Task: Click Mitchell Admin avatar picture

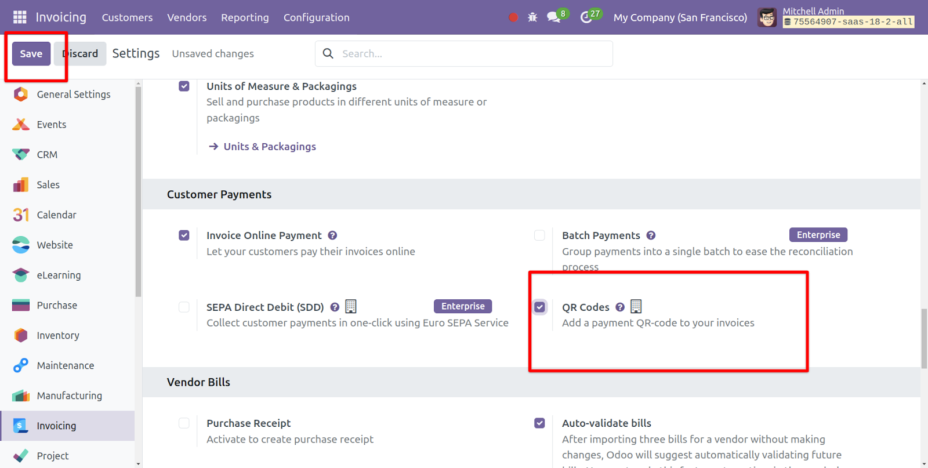Action: click(x=767, y=17)
